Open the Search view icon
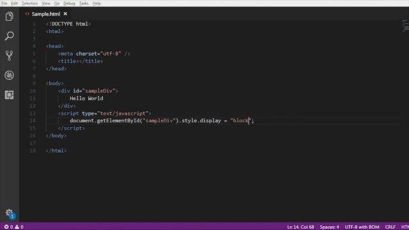This screenshot has height=230, width=409. pyautogui.click(x=9, y=36)
